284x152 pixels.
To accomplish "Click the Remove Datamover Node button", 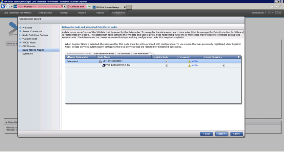I will point(79,54).
